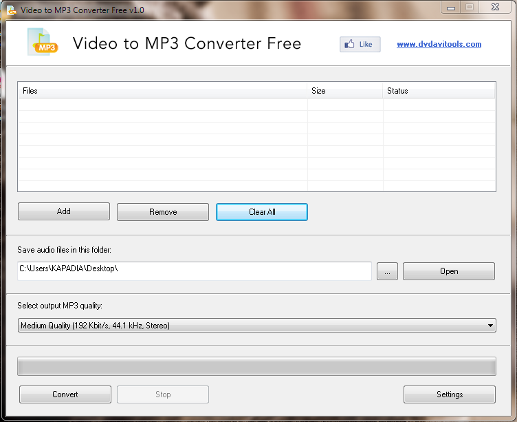
Task: Click the 'Video to MP3 Converter Free' heading
Action: pyautogui.click(x=186, y=43)
